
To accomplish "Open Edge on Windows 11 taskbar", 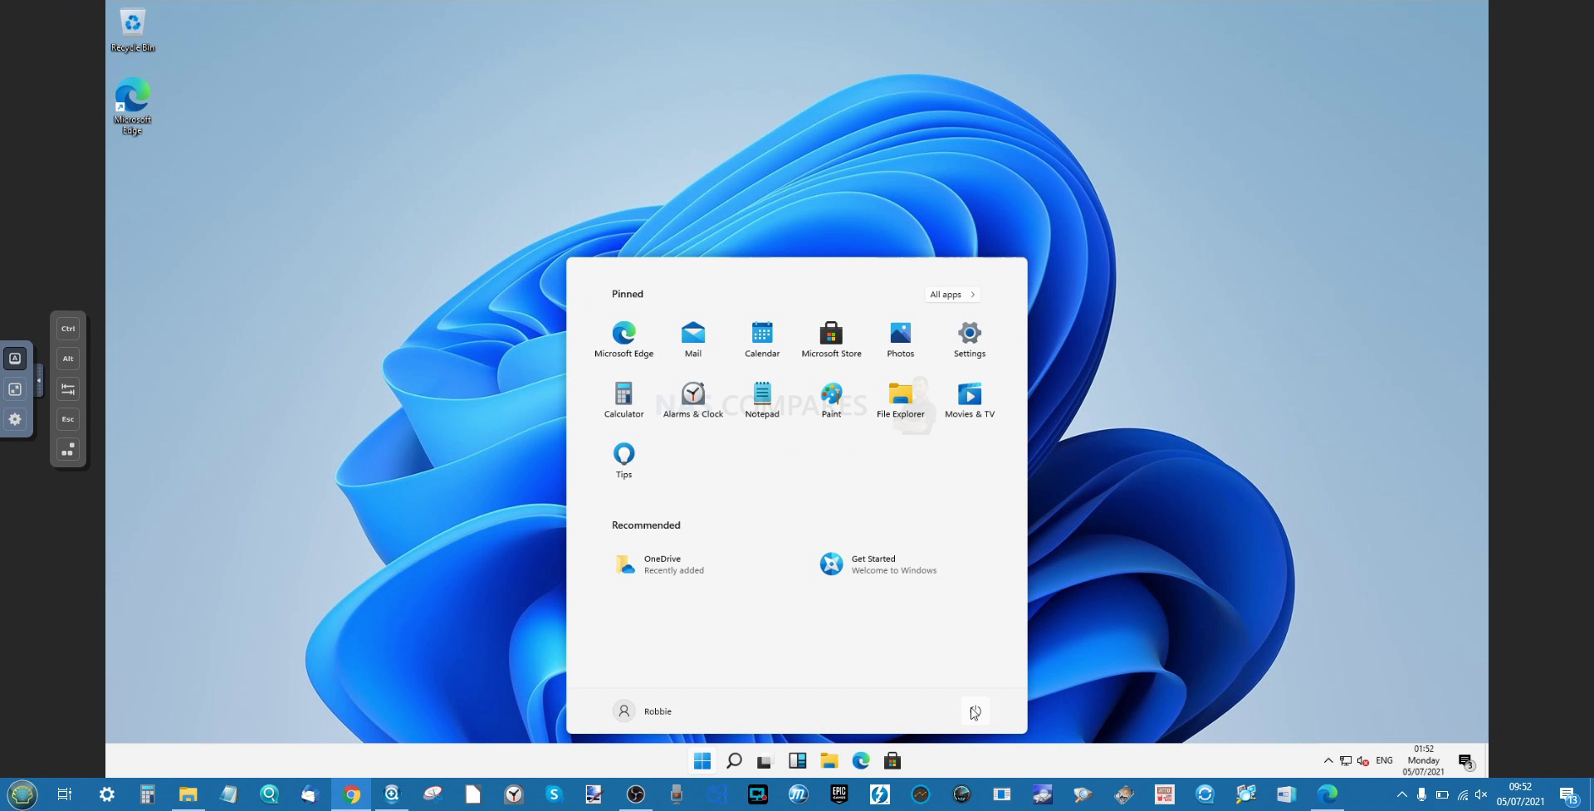I will click(x=861, y=760).
